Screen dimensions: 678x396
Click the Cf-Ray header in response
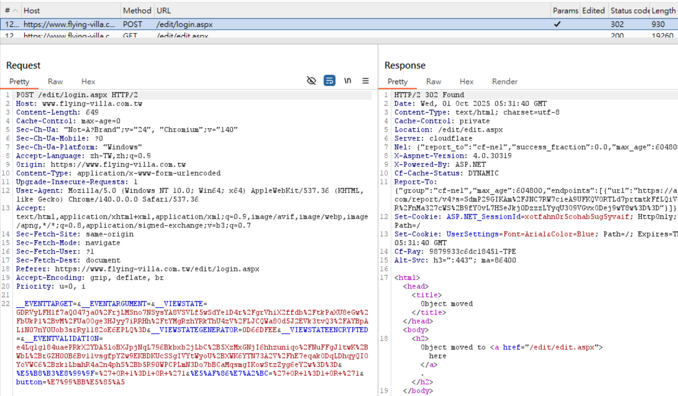tap(455, 251)
